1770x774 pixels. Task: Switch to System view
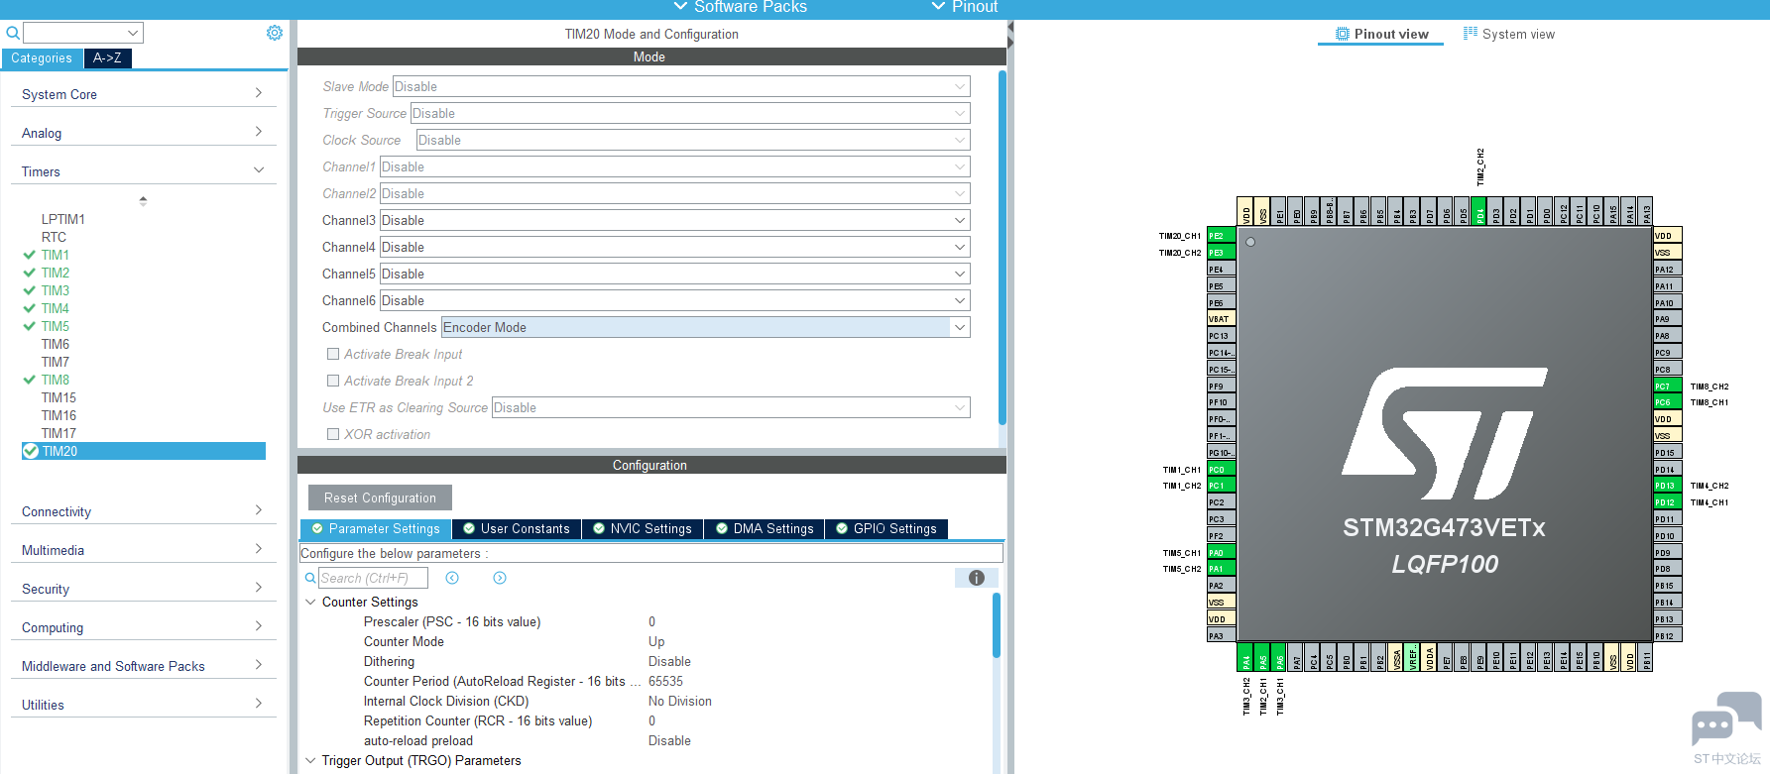[x=1508, y=34]
